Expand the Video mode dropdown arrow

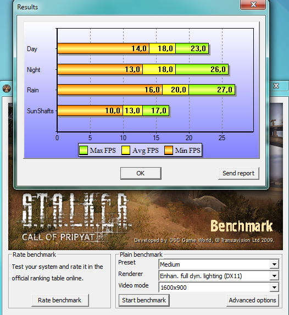(x=274, y=288)
